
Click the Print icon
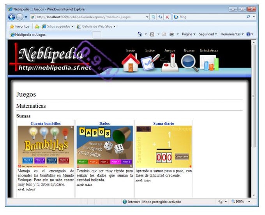pos(172,34)
